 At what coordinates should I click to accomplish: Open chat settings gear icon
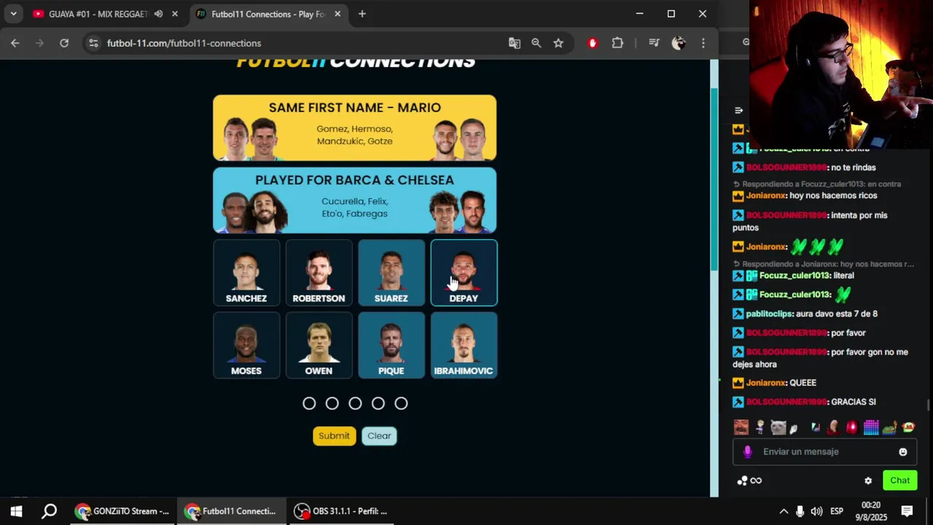868,481
